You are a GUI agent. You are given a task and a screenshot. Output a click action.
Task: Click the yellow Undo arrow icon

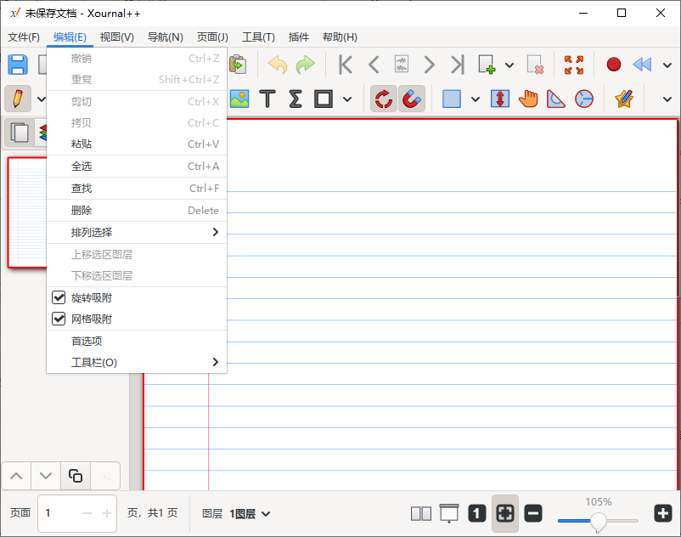click(278, 65)
